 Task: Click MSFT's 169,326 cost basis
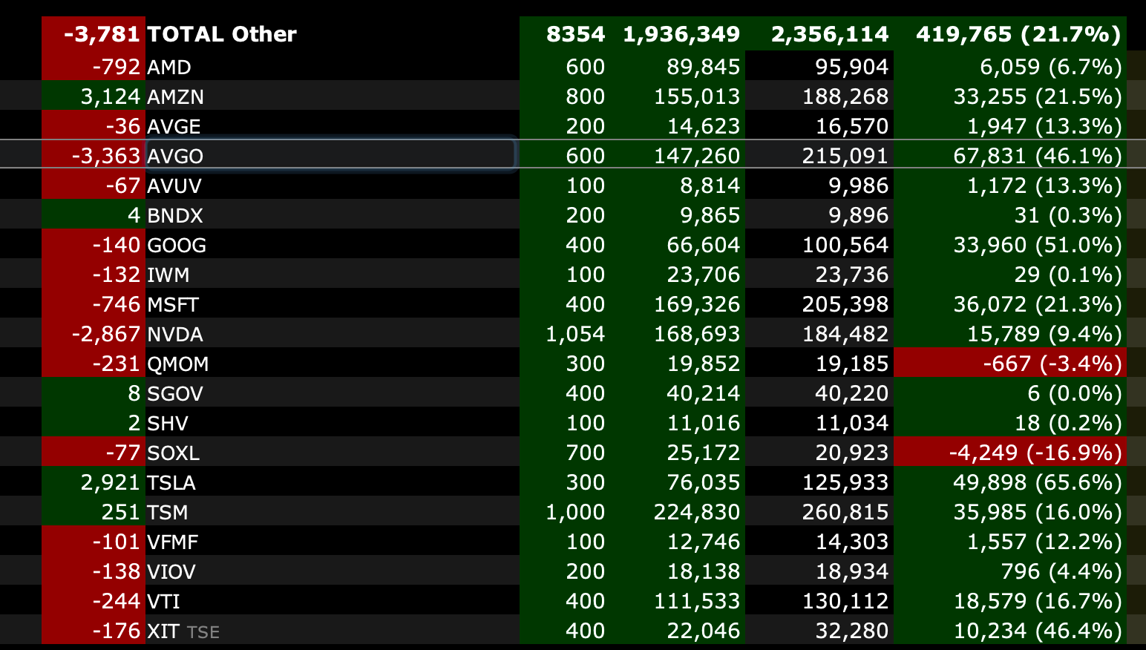[x=697, y=304]
